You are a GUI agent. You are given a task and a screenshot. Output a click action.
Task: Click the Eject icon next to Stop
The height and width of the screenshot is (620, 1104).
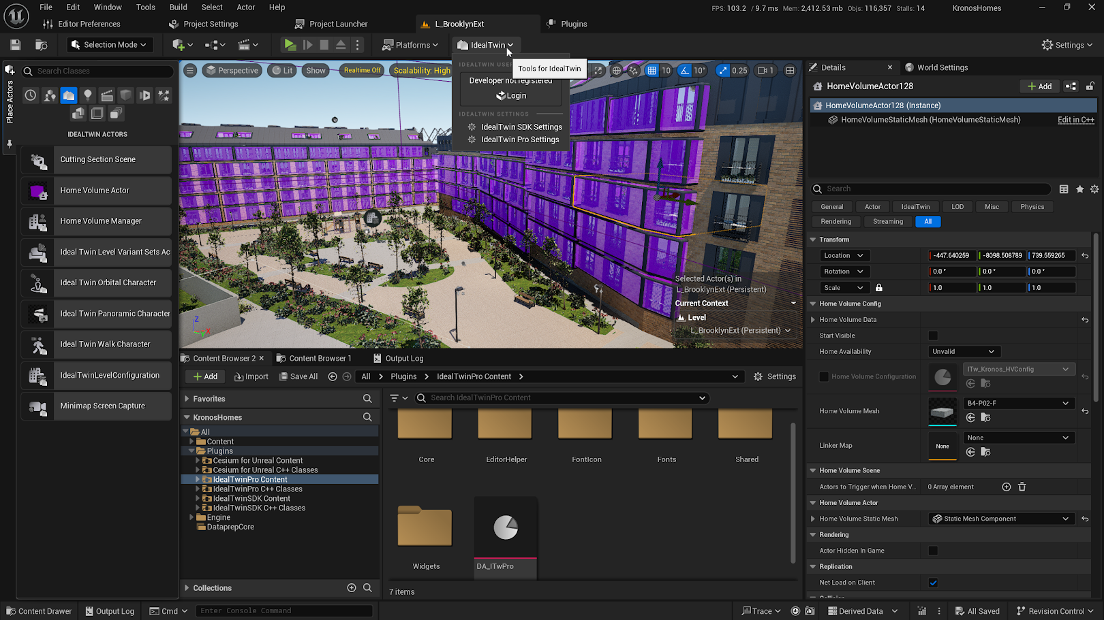pyautogui.click(x=341, y=45)
